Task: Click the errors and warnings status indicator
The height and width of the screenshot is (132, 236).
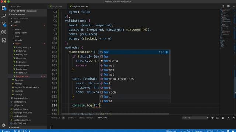Action: pyautogui.click(x=22, y=131)
